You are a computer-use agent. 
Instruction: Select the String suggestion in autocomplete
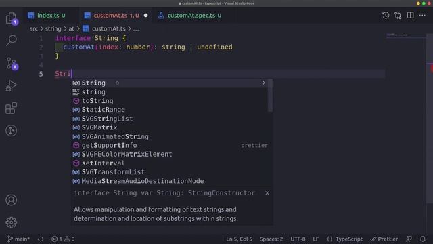click(x=169, y=83)
